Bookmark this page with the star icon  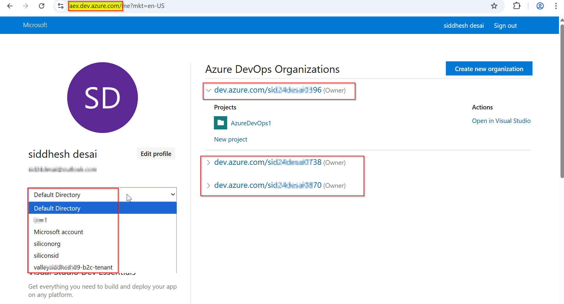[x=494, y=6]
